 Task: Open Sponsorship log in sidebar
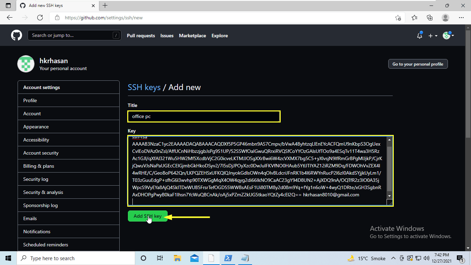pos(69,205)
